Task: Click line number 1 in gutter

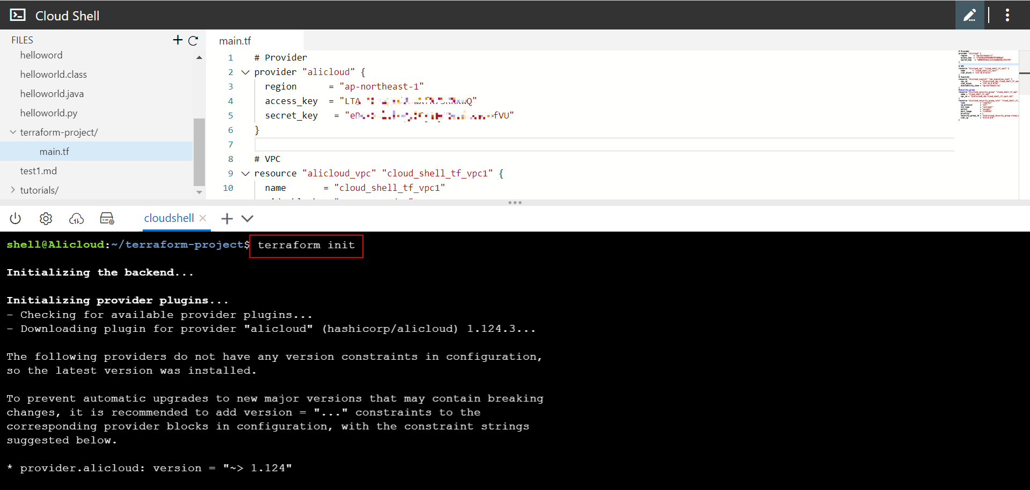Action: point(231,58)
